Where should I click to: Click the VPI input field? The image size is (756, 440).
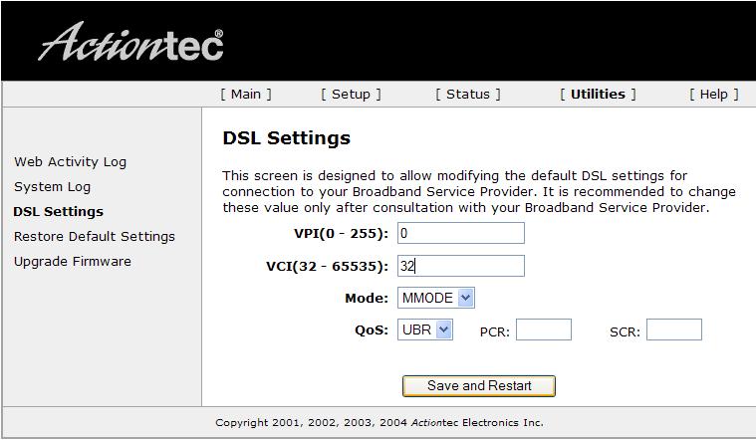tap(461, 233)
